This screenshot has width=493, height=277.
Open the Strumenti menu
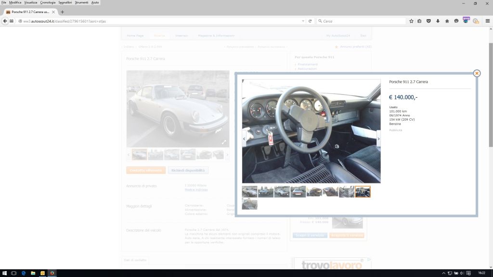coord(81,2)
